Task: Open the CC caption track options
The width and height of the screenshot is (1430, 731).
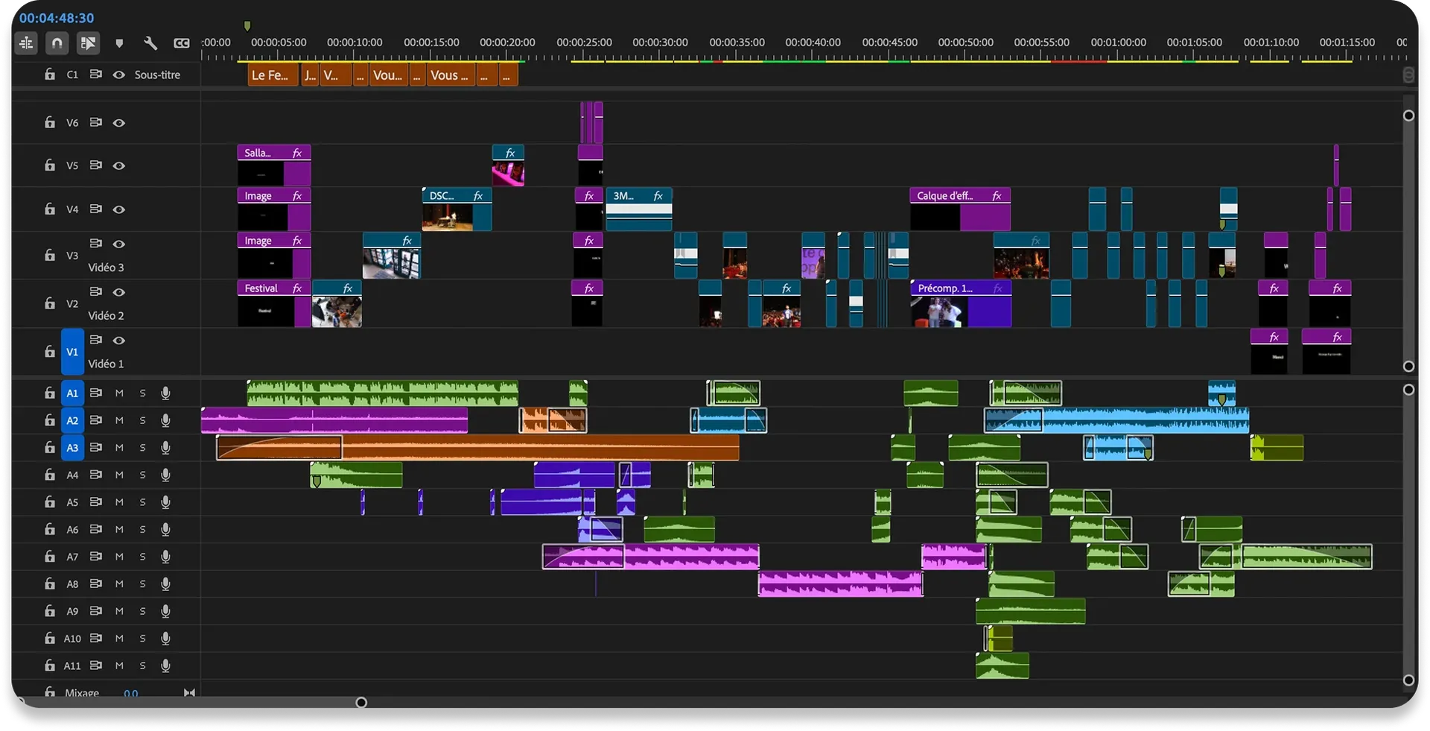Action: pos(182,43)
